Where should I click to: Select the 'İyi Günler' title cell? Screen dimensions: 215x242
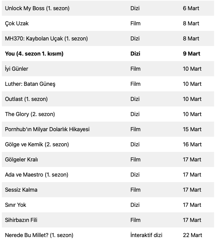[x=17, y=69]
